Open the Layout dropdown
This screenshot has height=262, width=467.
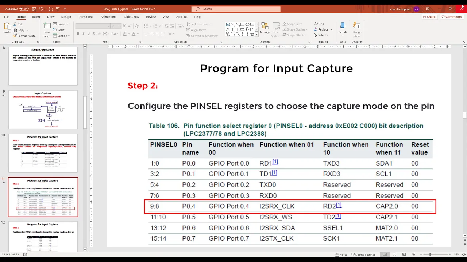click(x=61, y=24)
